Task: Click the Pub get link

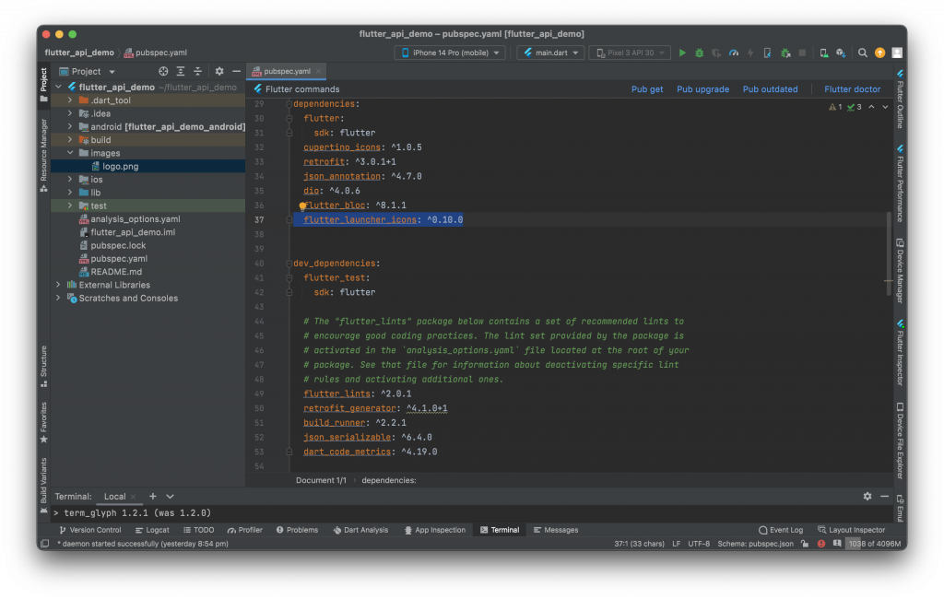Action: click(x=647, y=89)
